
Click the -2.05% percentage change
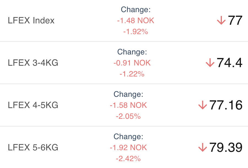pyautogui.click(x=128, y=116)
